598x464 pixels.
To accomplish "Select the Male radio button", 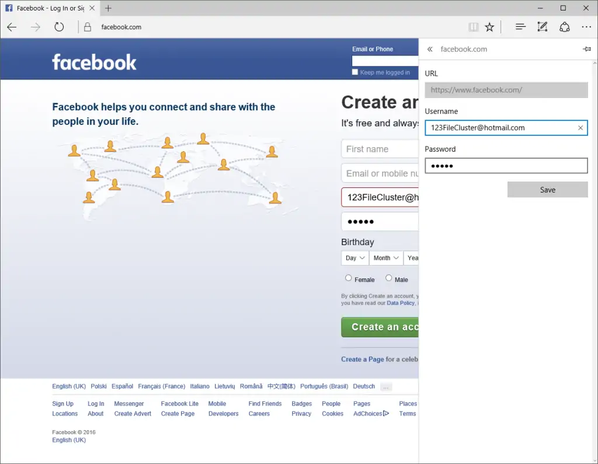I will pyautogui.click(x=388, y=278).
